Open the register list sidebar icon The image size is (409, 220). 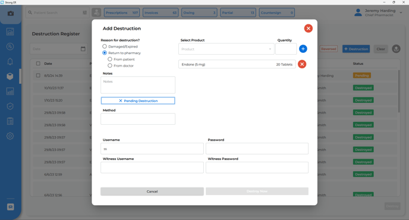tap(10, 121)
